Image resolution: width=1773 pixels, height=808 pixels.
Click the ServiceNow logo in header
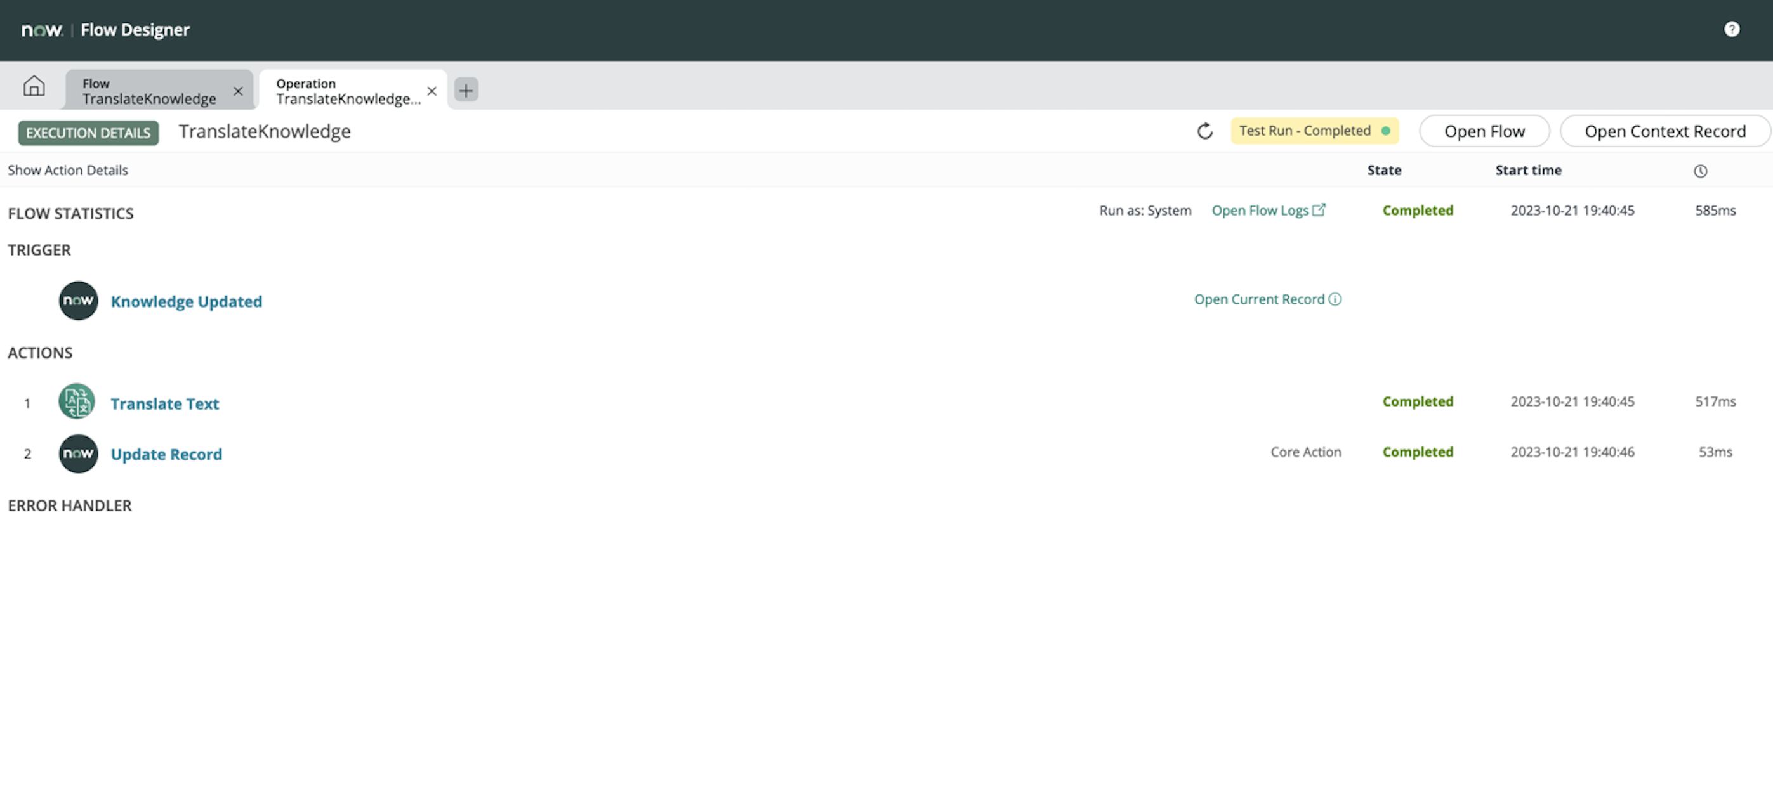[x=41, y=30]
